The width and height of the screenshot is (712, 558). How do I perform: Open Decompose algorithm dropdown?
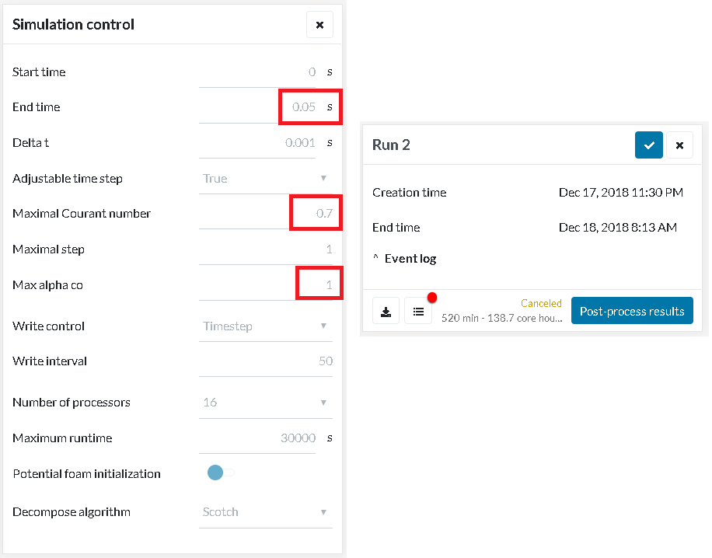click(265, 511)
